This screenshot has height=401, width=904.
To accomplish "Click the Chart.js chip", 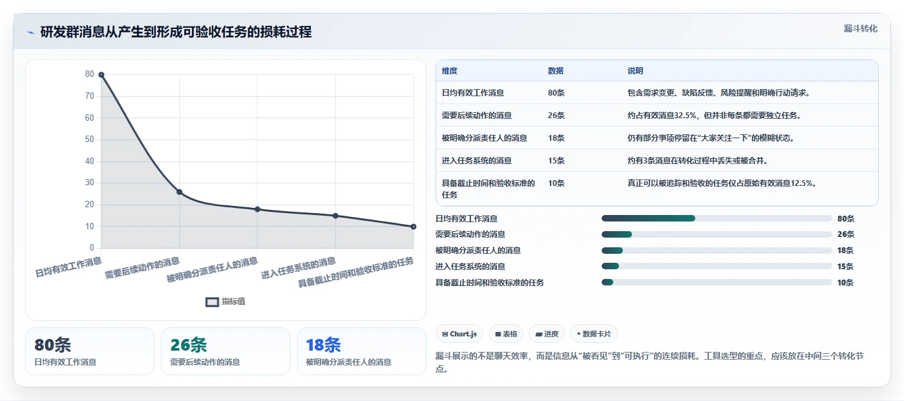I will [x=459, y=334].
